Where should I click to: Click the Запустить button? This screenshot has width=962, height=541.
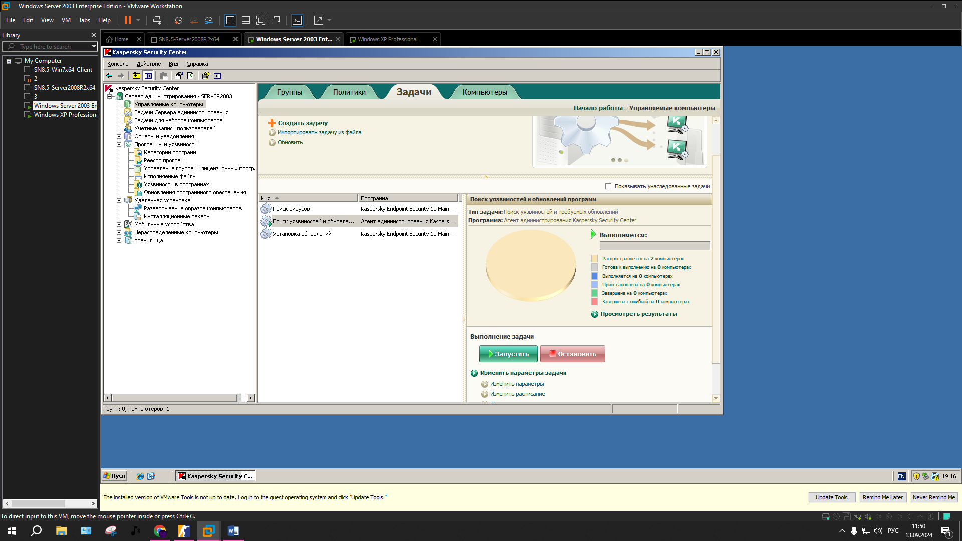pos(509,354)
